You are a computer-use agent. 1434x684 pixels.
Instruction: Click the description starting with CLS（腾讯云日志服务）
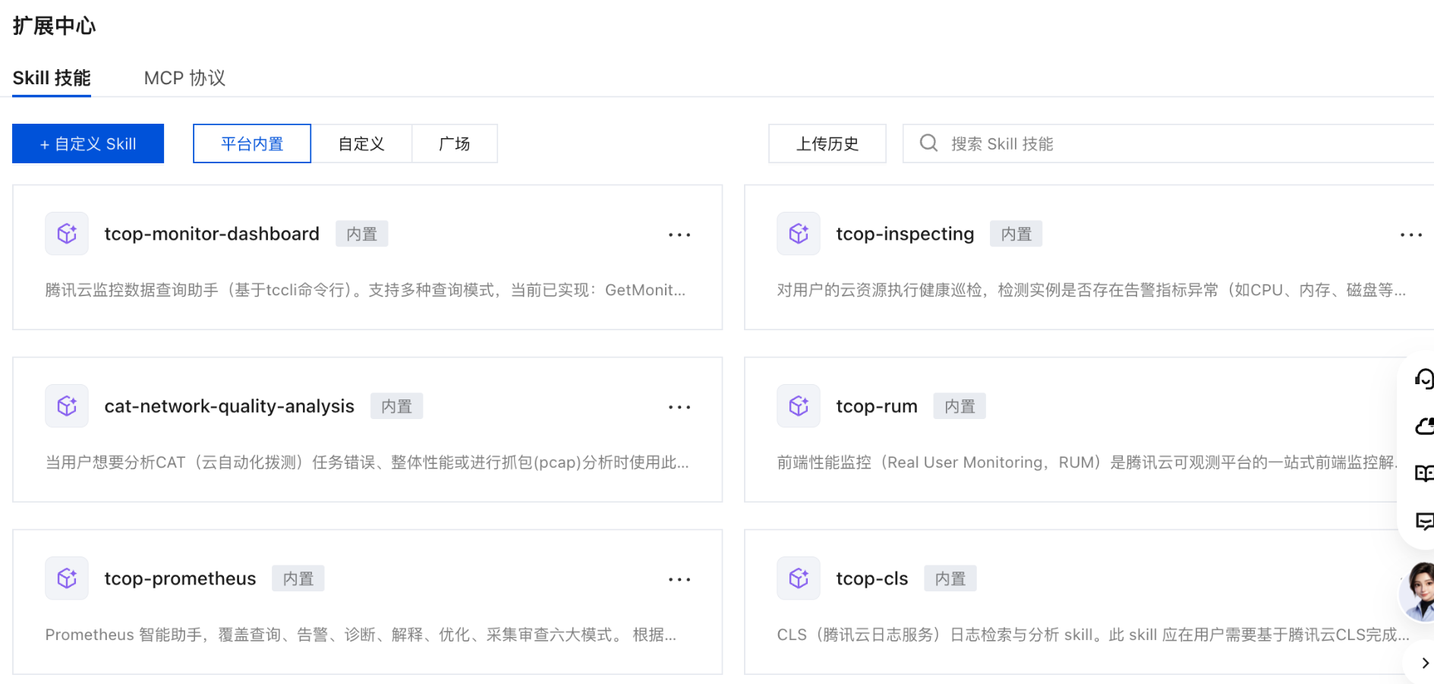click(1093, 635)
